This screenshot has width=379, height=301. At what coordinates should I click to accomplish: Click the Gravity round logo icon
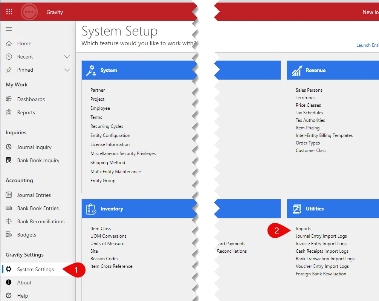pos(29,12)
